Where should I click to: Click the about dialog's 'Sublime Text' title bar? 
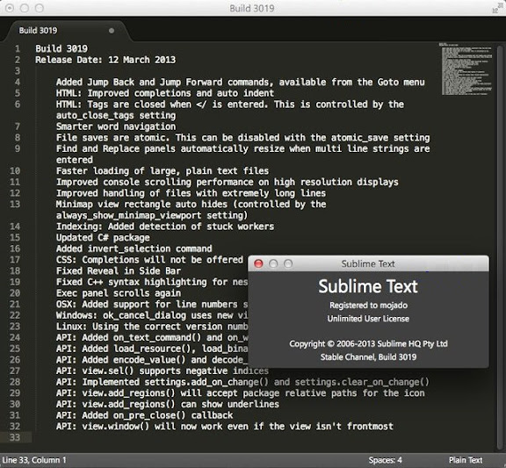click(x=368, y=263)
